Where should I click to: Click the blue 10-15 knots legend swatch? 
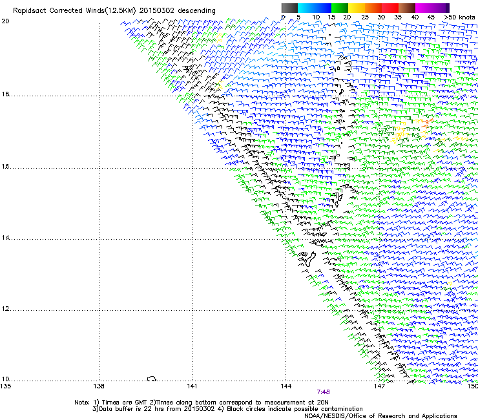point(323,8)
